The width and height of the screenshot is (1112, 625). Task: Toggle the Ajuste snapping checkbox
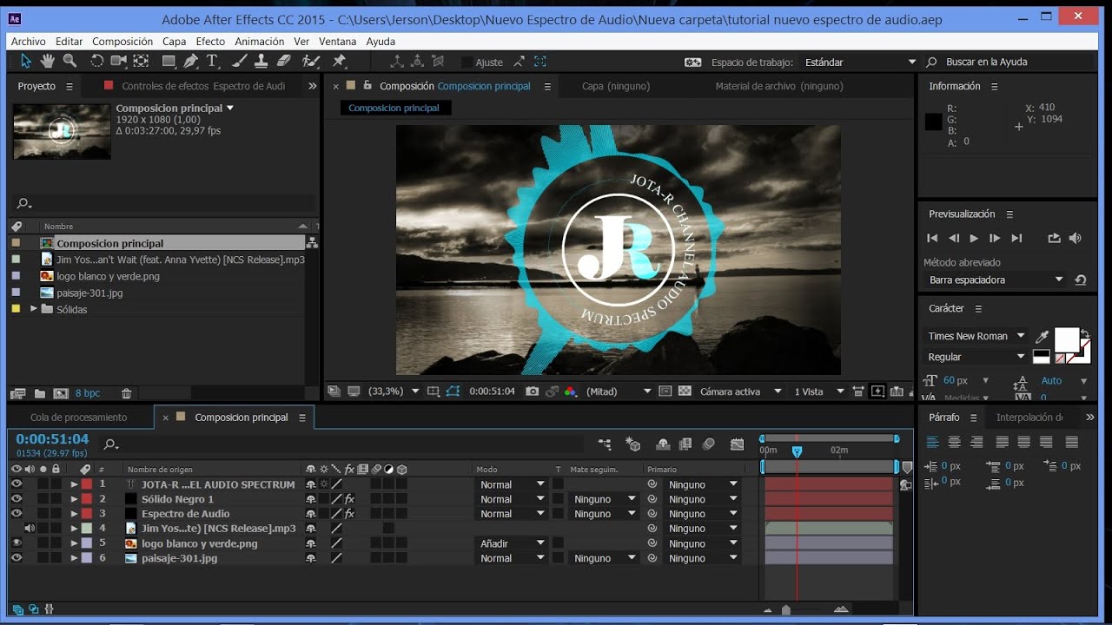[x=467, y=62]
